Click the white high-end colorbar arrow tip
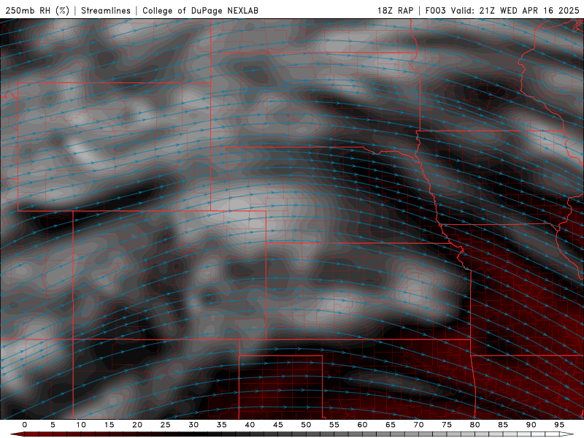This screenshot has width=584, height=438. click(x=568, y=434)
